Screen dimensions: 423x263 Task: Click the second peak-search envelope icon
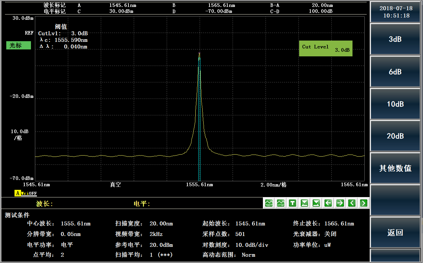(316, 203)
